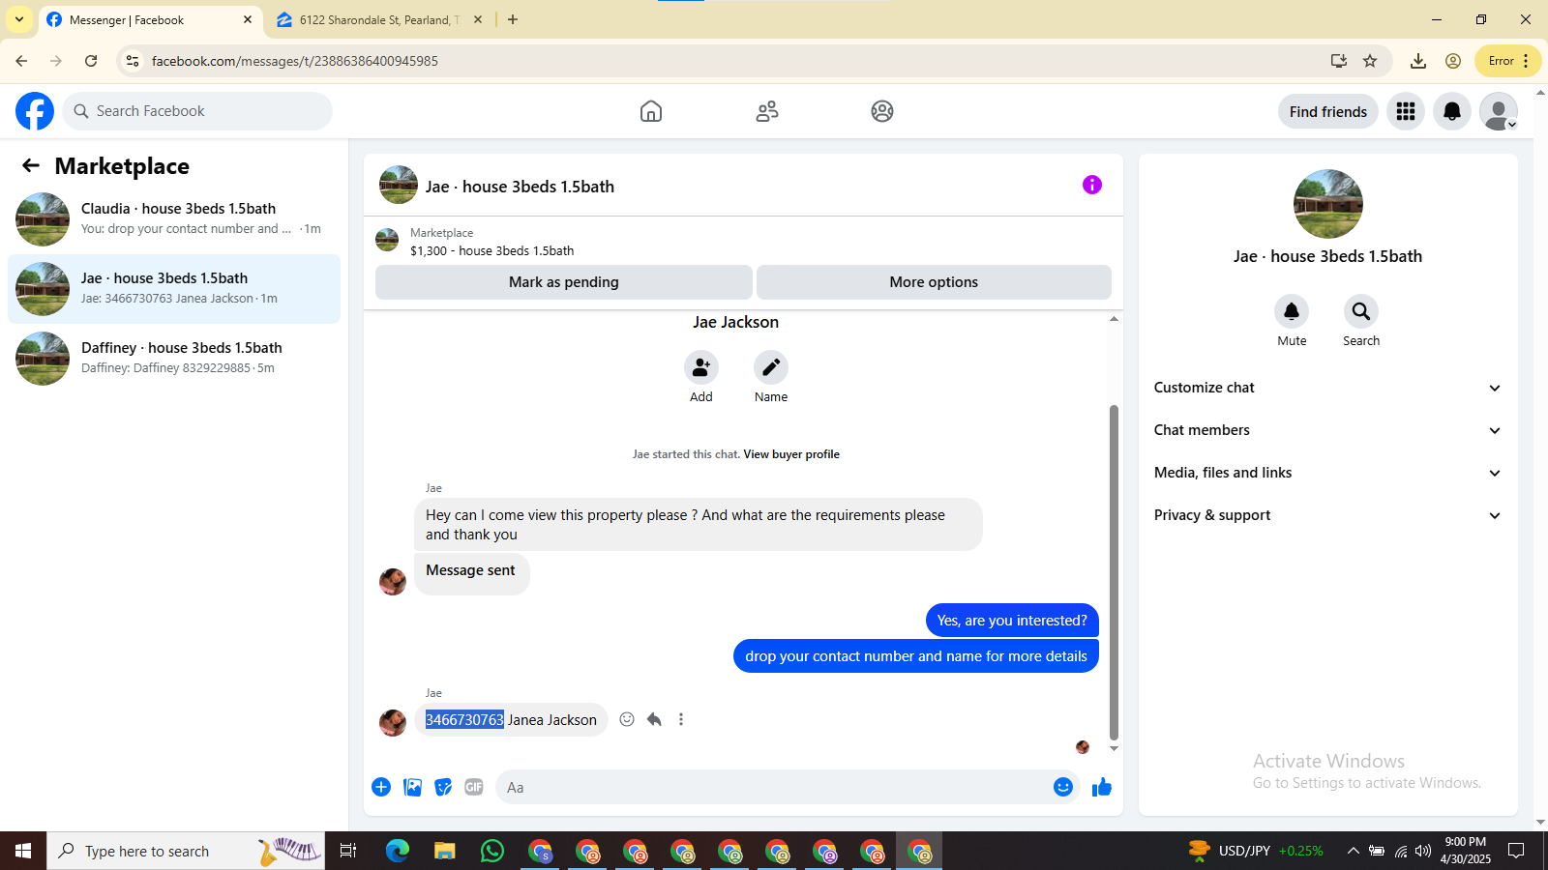
Task: Mute the Jae conversation
Action: click(1292, 311)
